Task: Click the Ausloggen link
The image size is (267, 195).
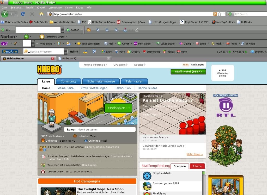Action: click(197, 65)
